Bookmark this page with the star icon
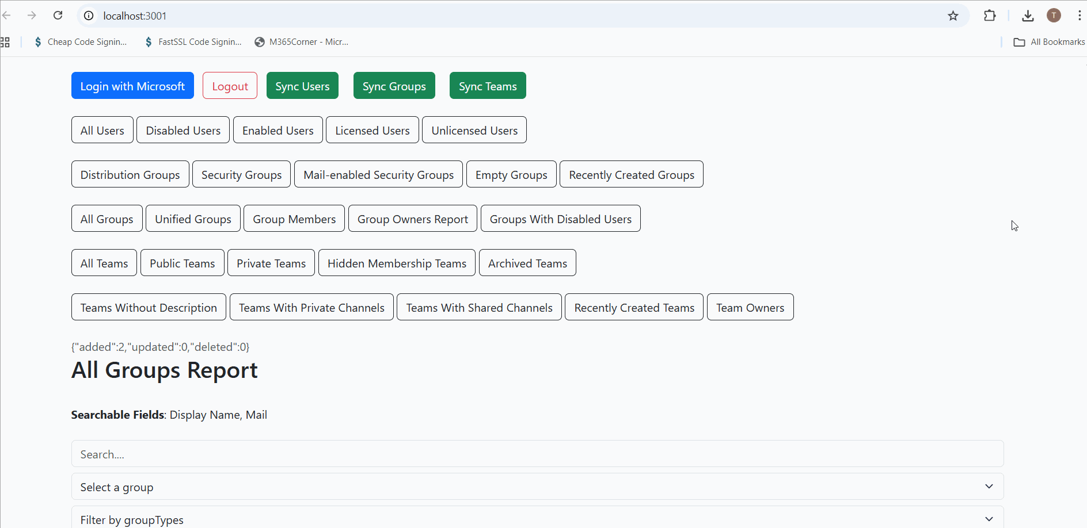This screenshot has width=1087, height=528. pyautogui.click(x=953, y=16)
